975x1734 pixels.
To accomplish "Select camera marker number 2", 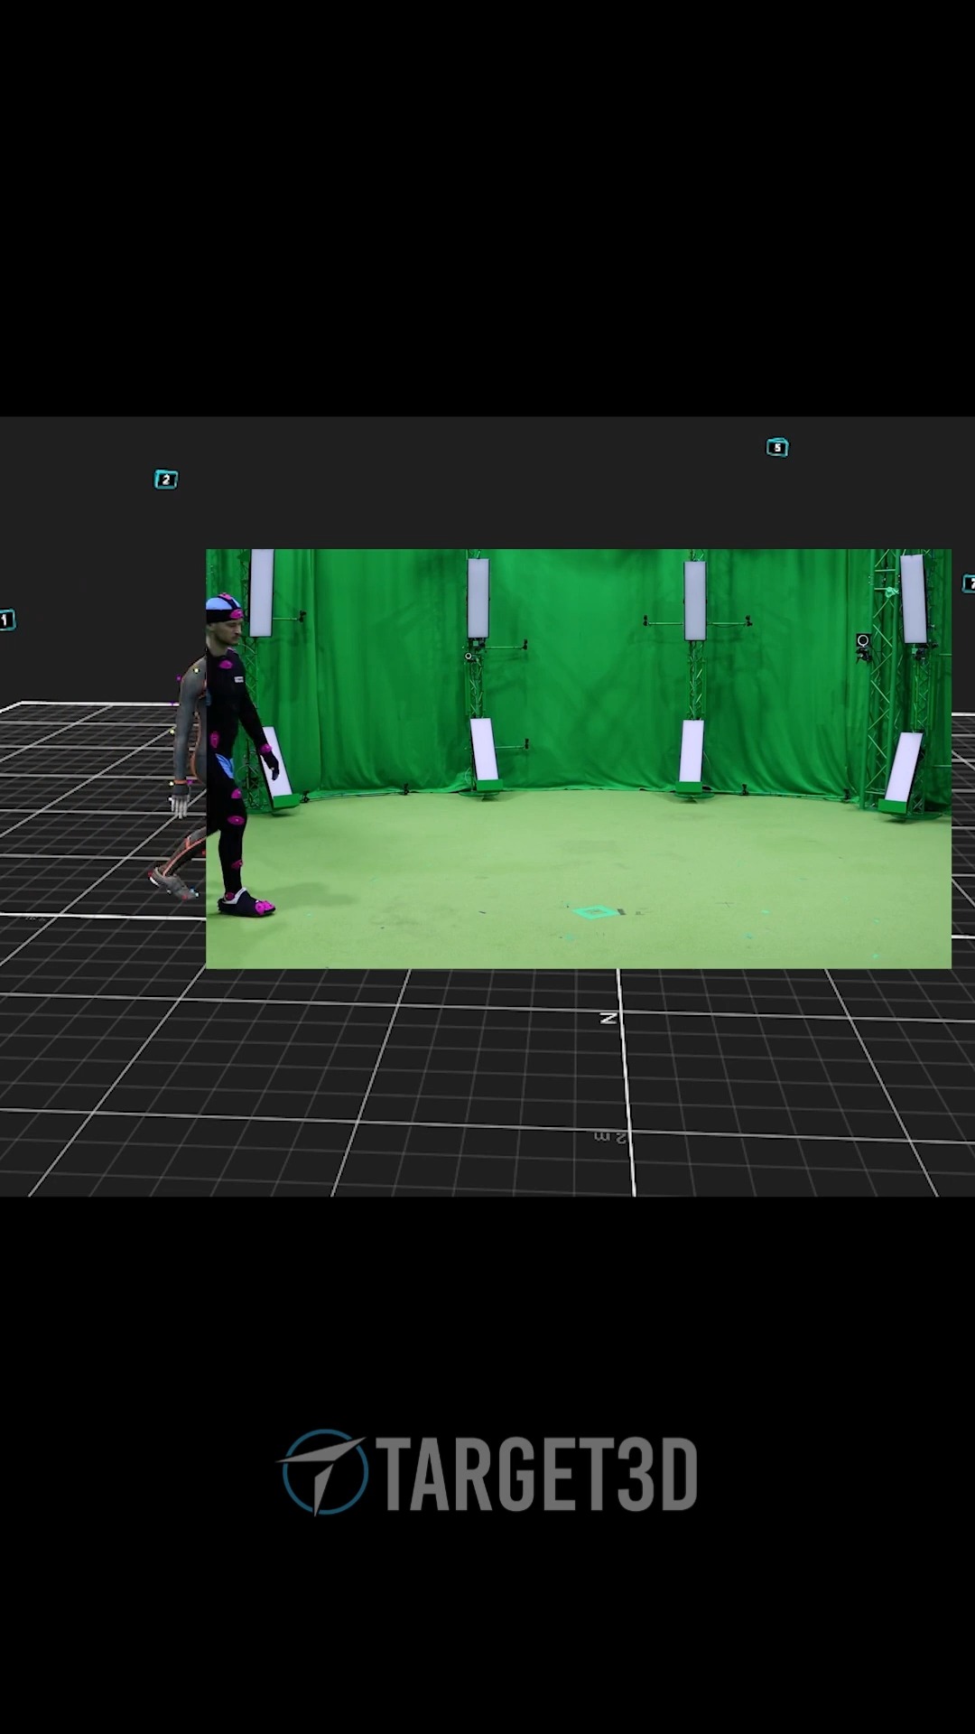I will (166, 480).
